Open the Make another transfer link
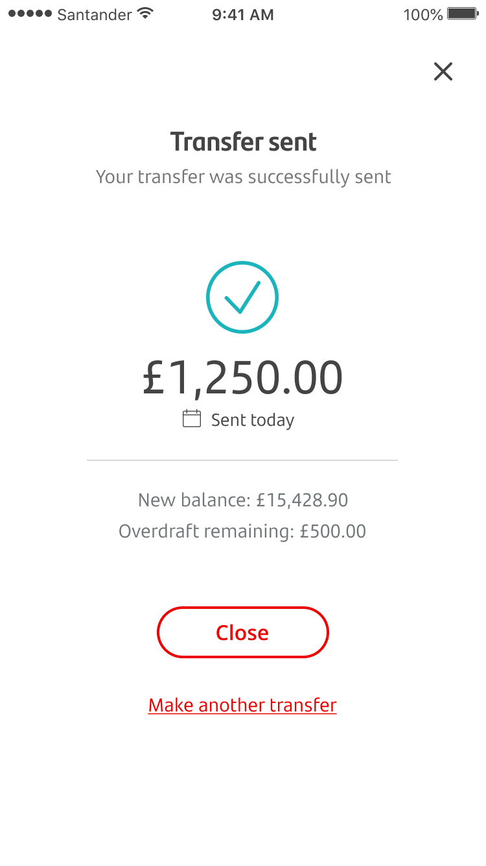This screenshot has width=486, height=866. coord(242,705)
